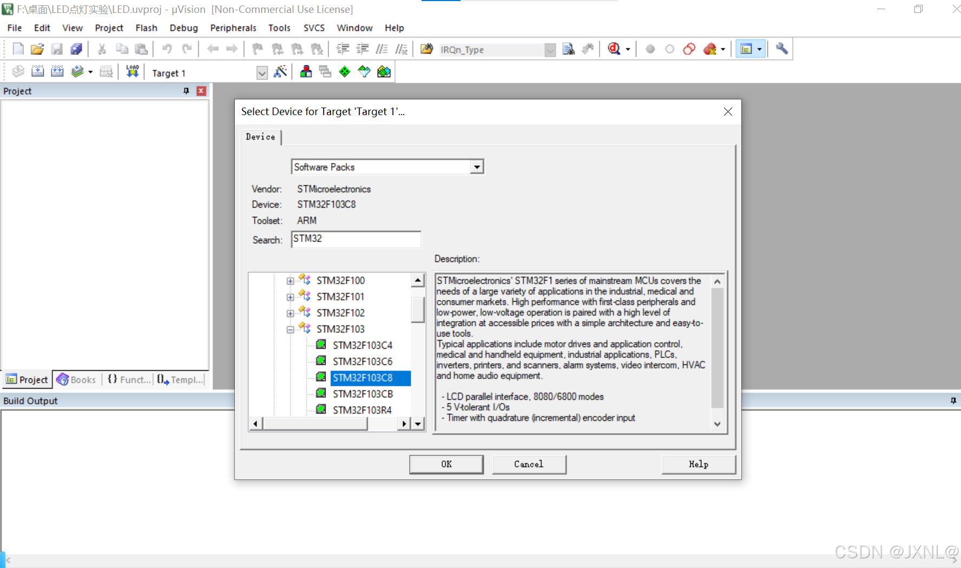Click the New file toolbar icon
The width and height of the screenshot is (961, 568).
click(x=18, y=49)
